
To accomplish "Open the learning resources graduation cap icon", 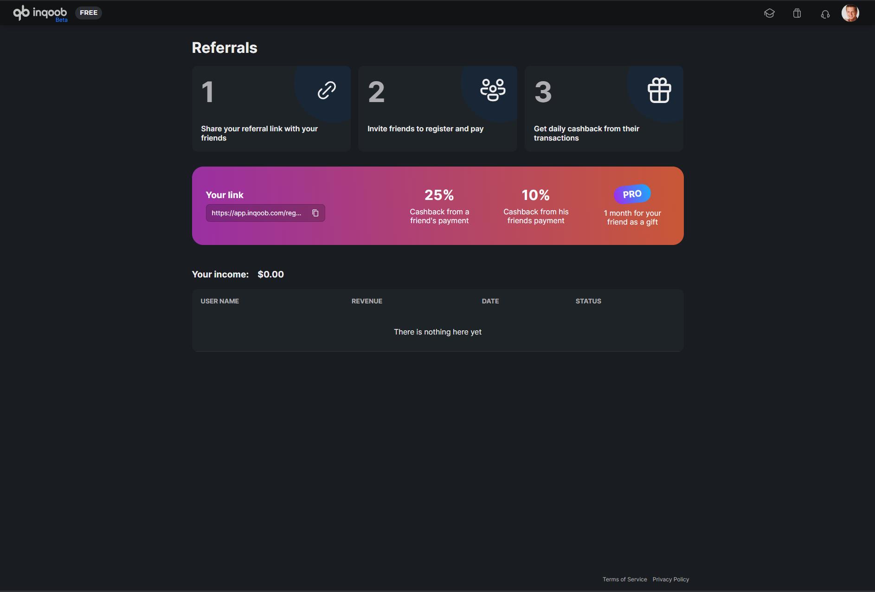I will tap(770, 13).
